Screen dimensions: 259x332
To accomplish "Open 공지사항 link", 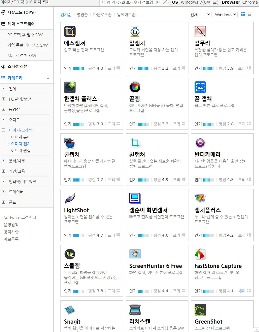I will [11, 232].
